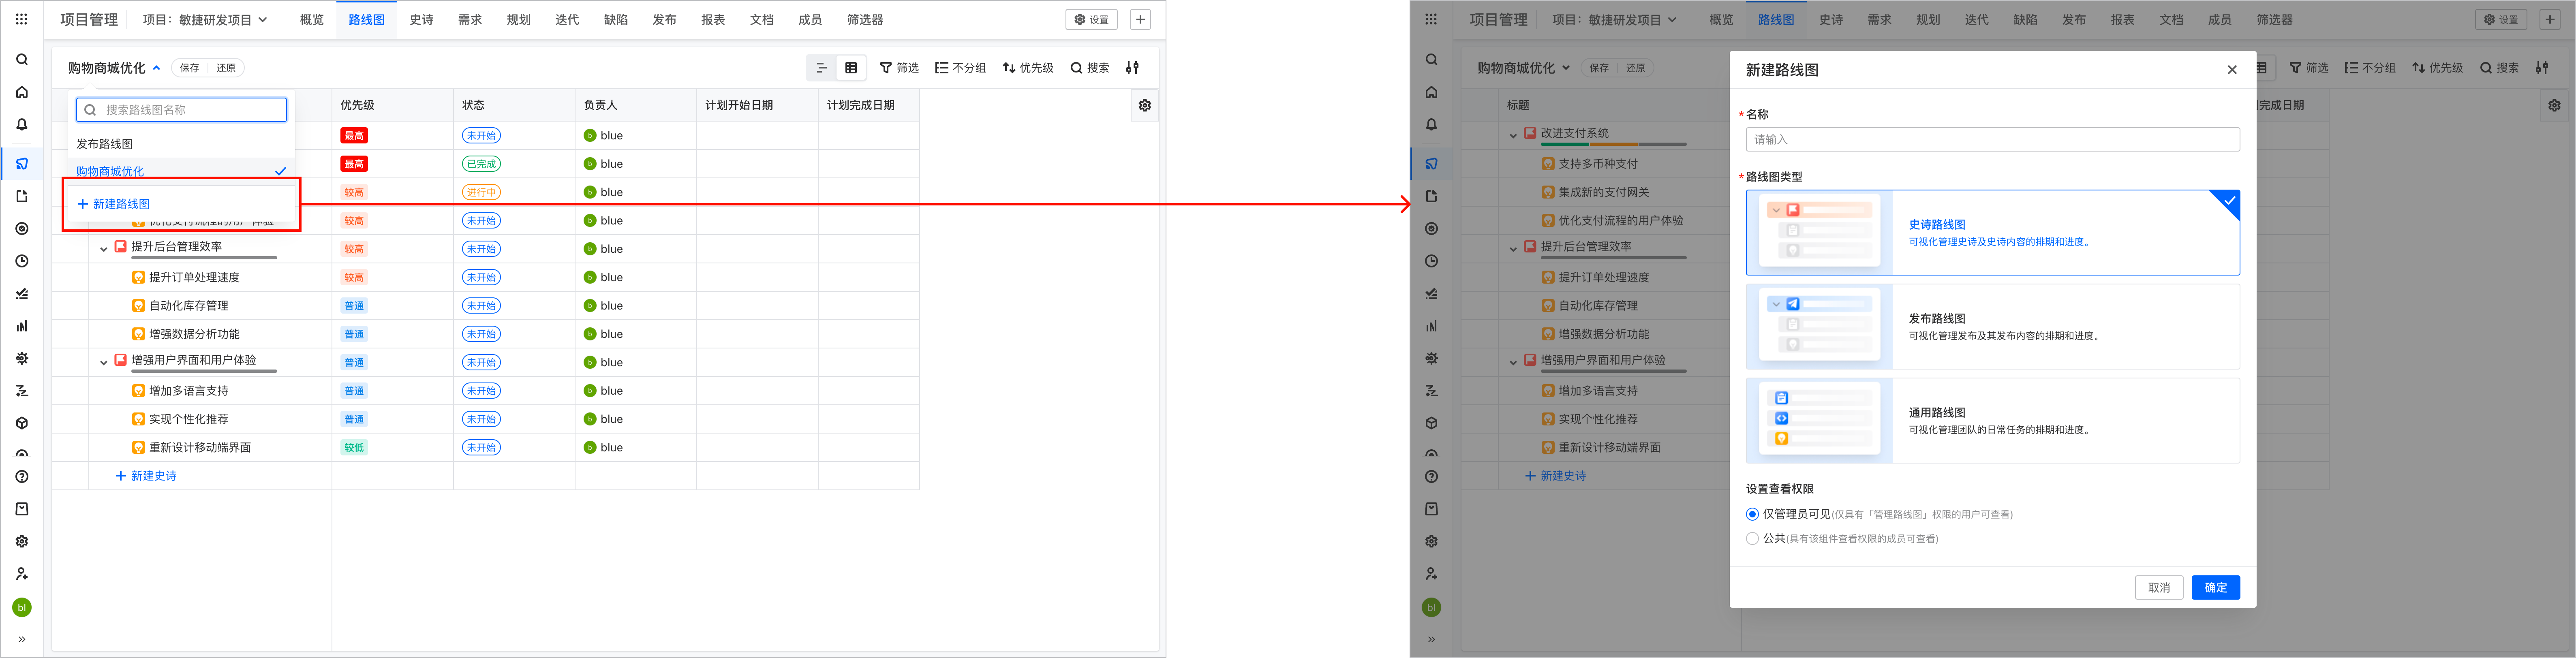Open 缺陷 tab in left screenshot
Screen dimensions: 2576x658
[x=616, y=19]
